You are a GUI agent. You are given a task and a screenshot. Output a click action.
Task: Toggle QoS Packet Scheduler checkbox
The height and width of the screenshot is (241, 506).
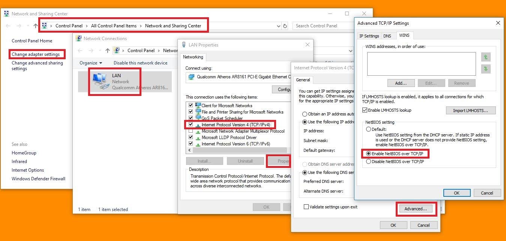191,118
